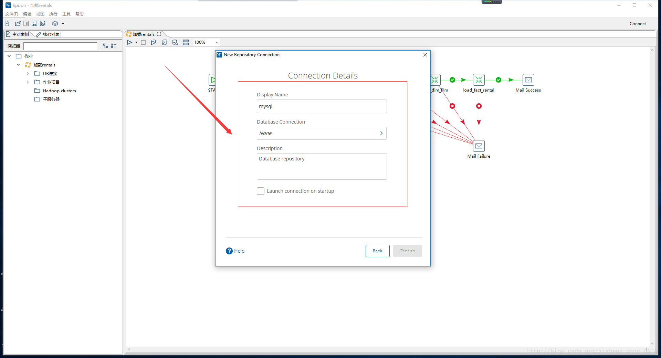Open the Help link

235,251
